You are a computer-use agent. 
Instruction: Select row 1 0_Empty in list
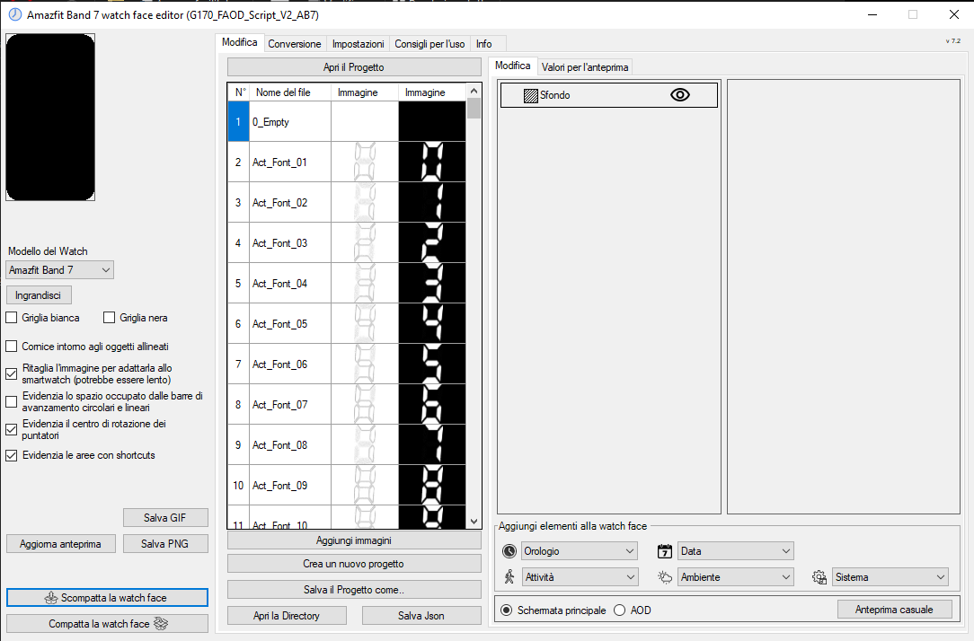coord(347,121)
